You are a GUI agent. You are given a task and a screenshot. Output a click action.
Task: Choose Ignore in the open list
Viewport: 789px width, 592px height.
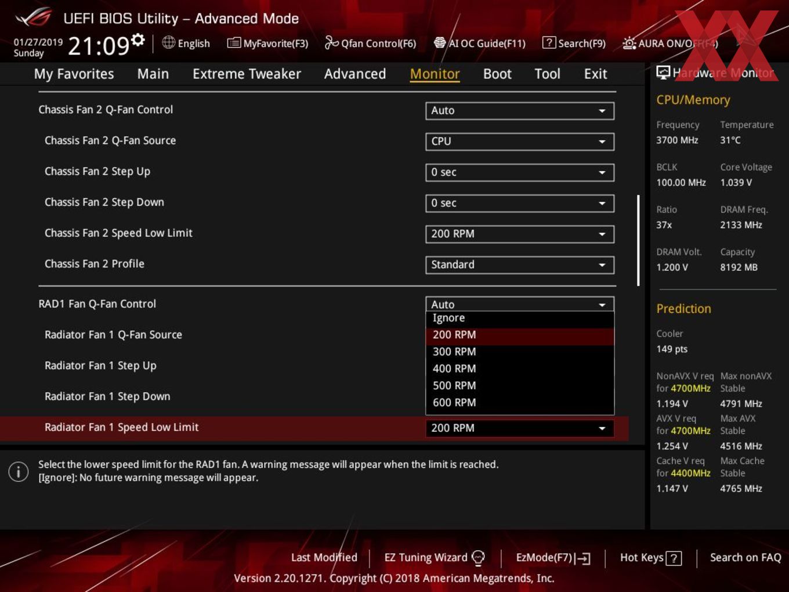(520, 318)
